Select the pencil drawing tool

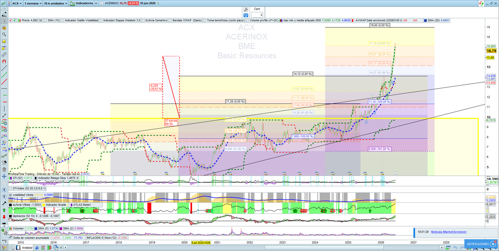(x=4, y=14)
